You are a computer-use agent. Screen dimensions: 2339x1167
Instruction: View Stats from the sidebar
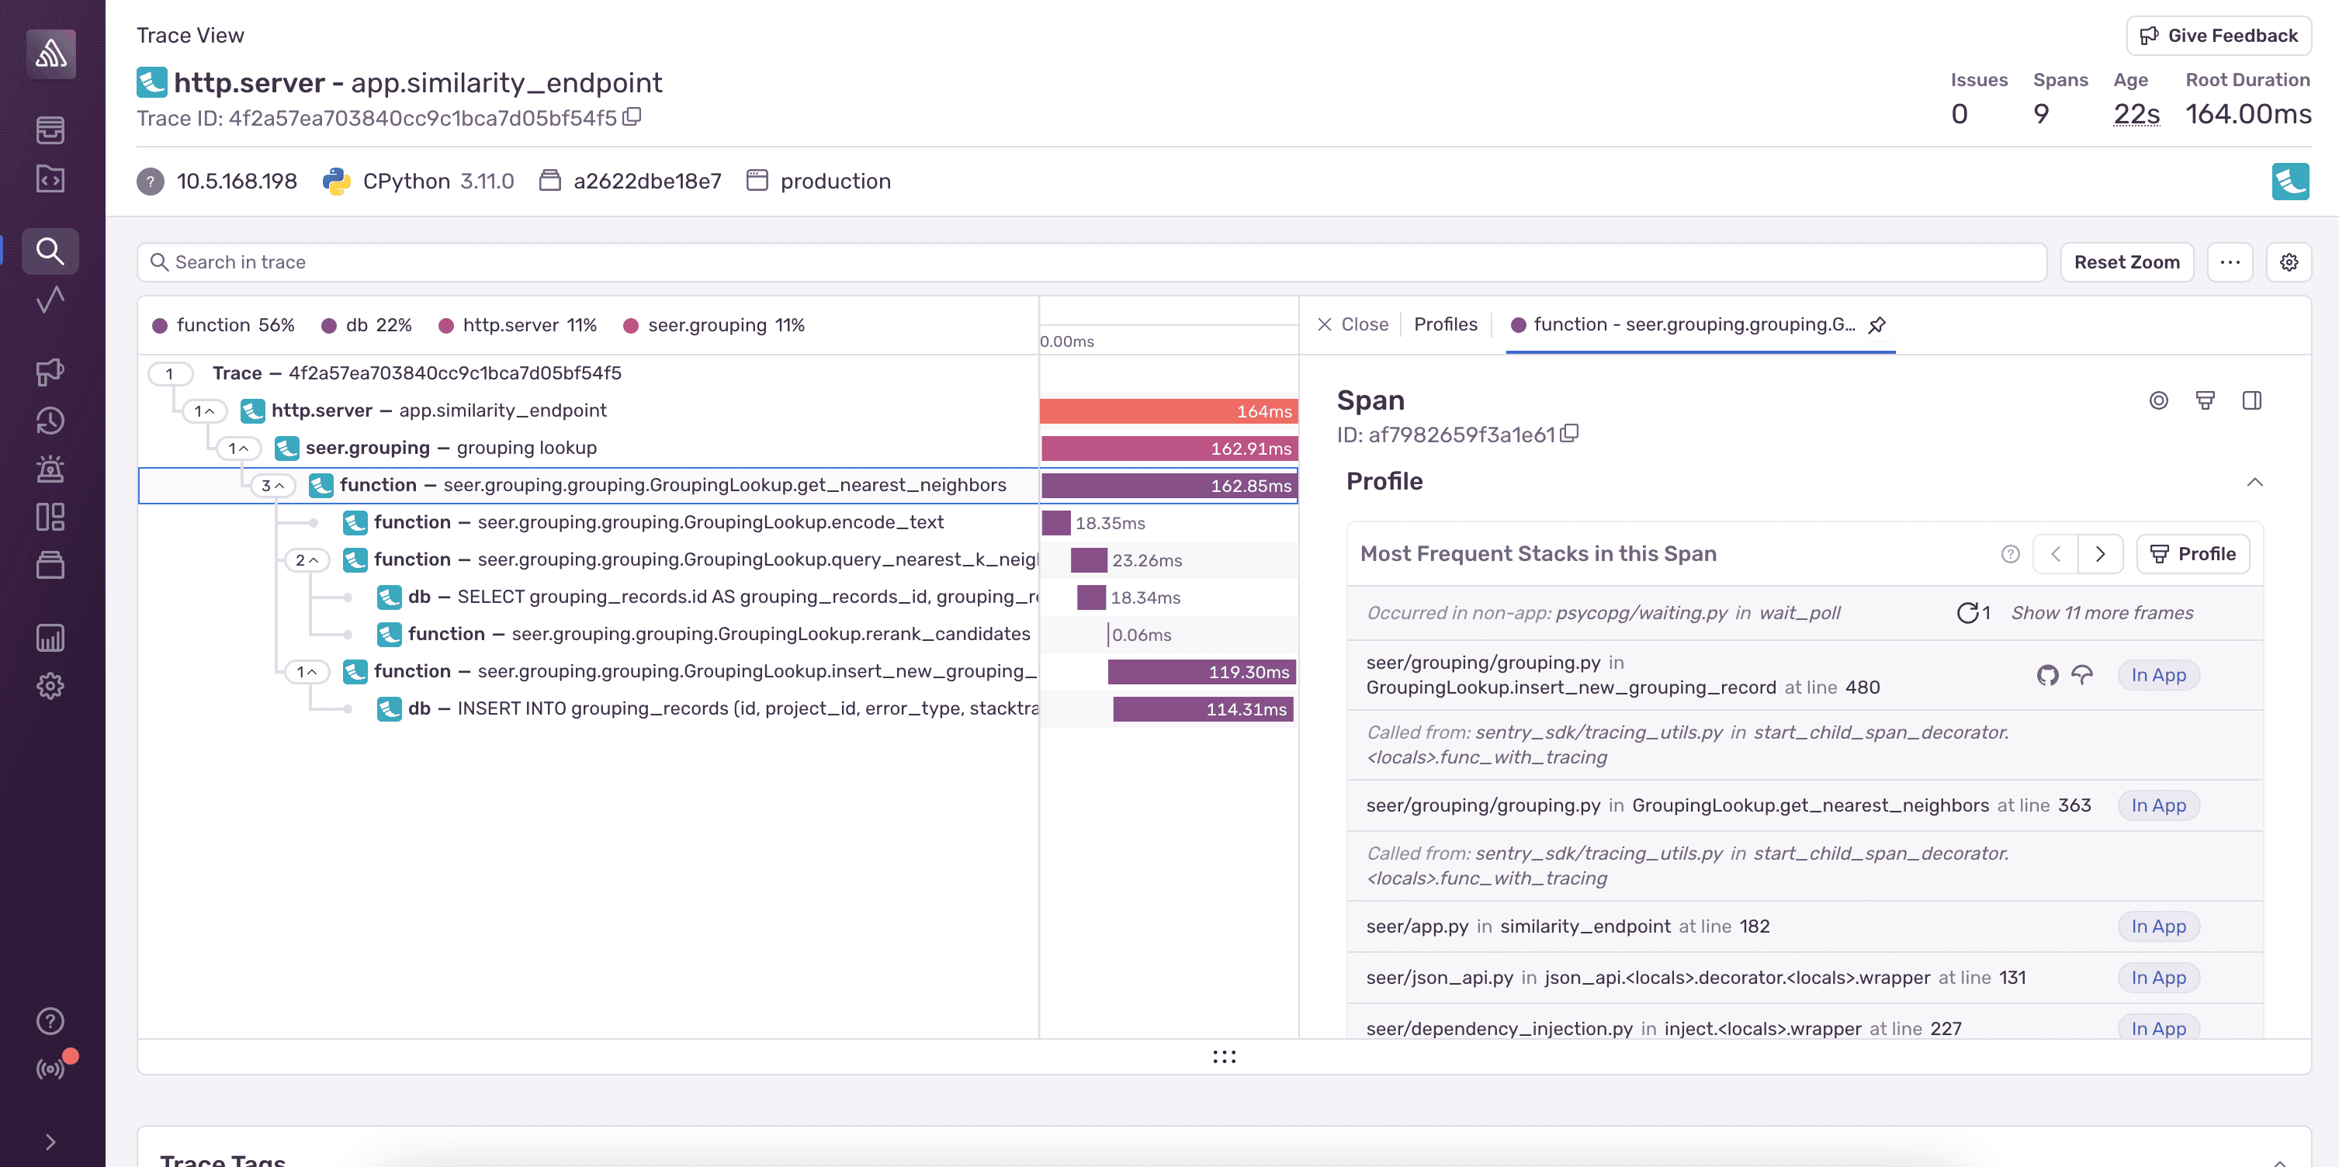click(50, 638)
